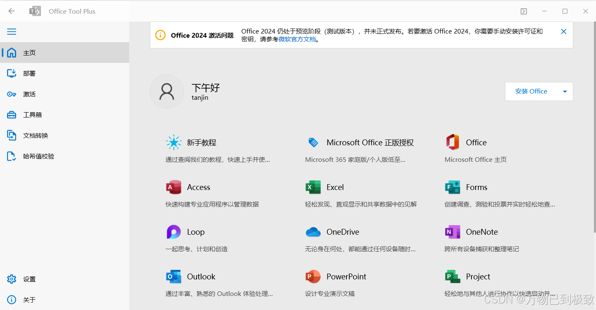The image size is (596, 310).
Task: Click the 新手教程 star icon
Action: pos(173,142)
